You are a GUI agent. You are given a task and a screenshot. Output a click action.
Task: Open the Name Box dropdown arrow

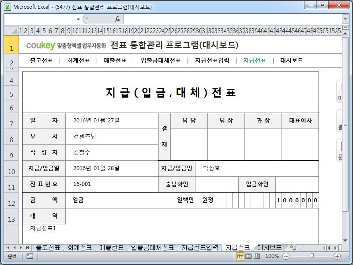(x=78, y=19)
